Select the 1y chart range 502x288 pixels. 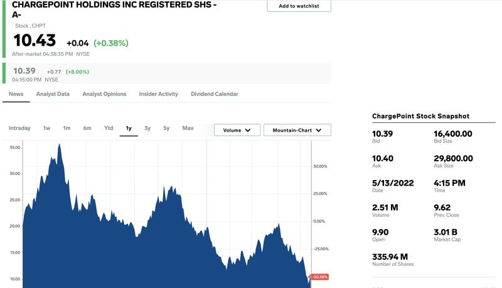(x=129, y=129)
